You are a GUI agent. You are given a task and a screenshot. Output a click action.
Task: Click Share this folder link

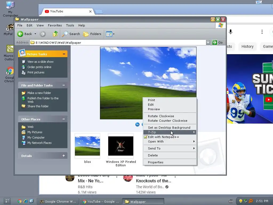pyautogui.click(x=38, y=106)
